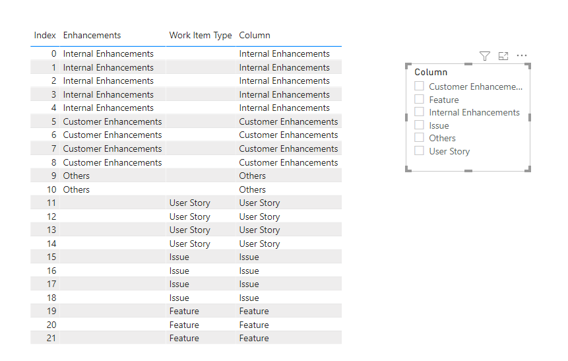
Task: Click Customer Enhancements in Column row 6
Action: pos(288,135)
